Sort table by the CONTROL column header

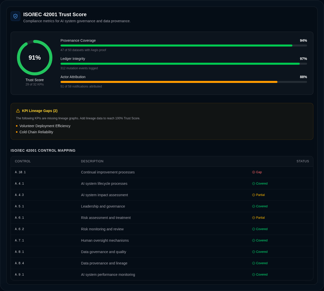point(23,161)
